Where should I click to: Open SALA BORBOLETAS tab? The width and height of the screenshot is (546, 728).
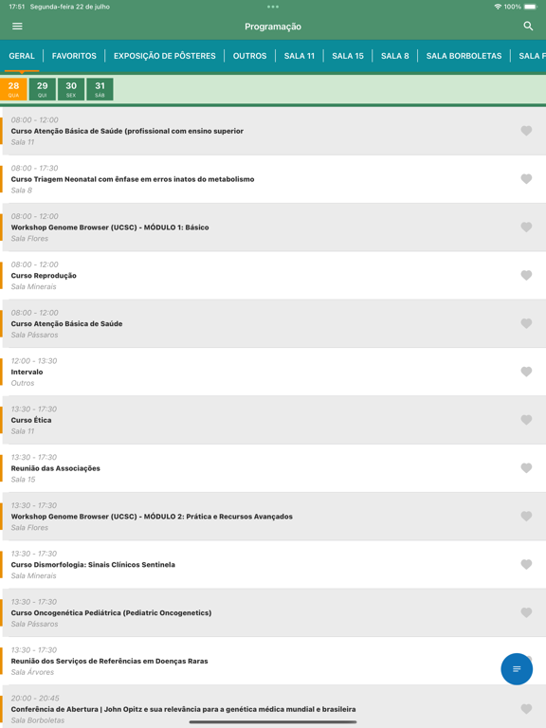464,56
